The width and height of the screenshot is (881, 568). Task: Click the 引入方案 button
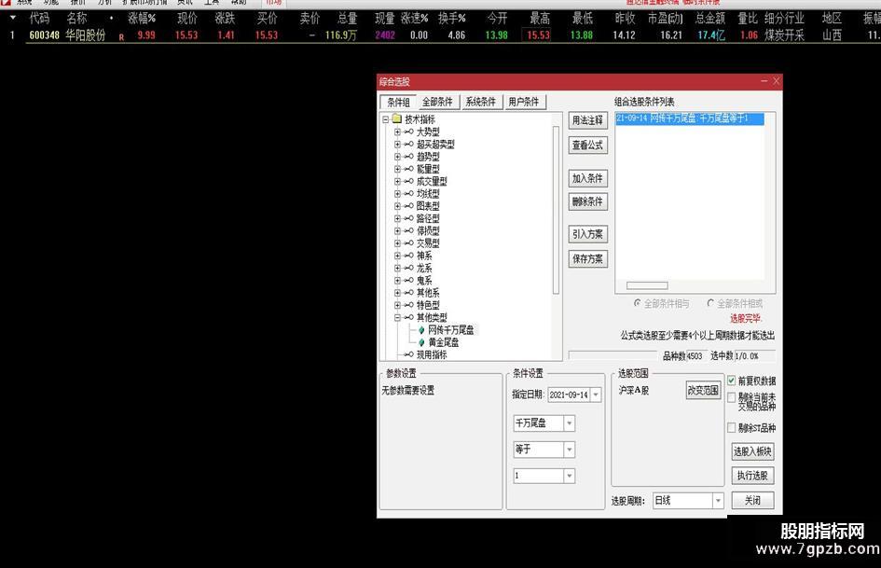tap(587, 234)
